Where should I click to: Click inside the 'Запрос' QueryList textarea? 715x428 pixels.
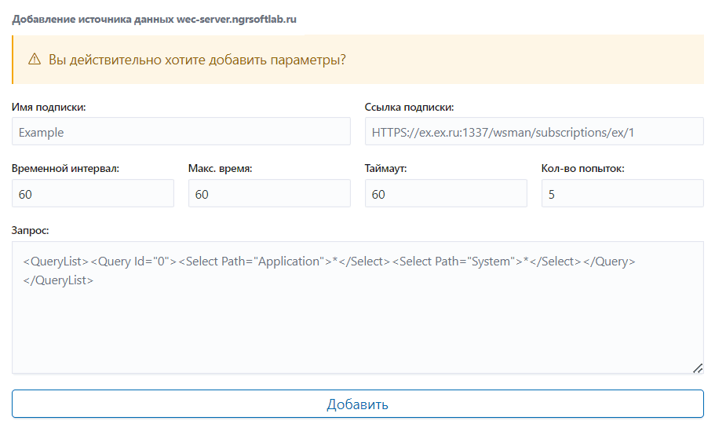[358, 308]
